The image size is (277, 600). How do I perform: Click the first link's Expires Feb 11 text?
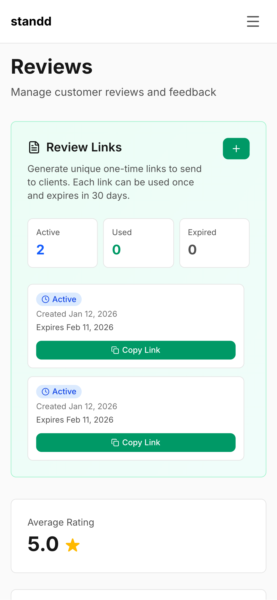click(x=75, y=327)
